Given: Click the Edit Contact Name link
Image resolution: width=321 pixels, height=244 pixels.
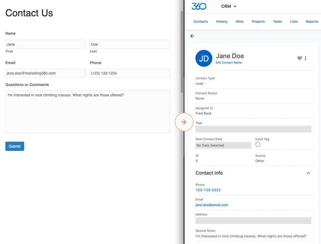Looking at the screenshot, I should pos(229,63).
